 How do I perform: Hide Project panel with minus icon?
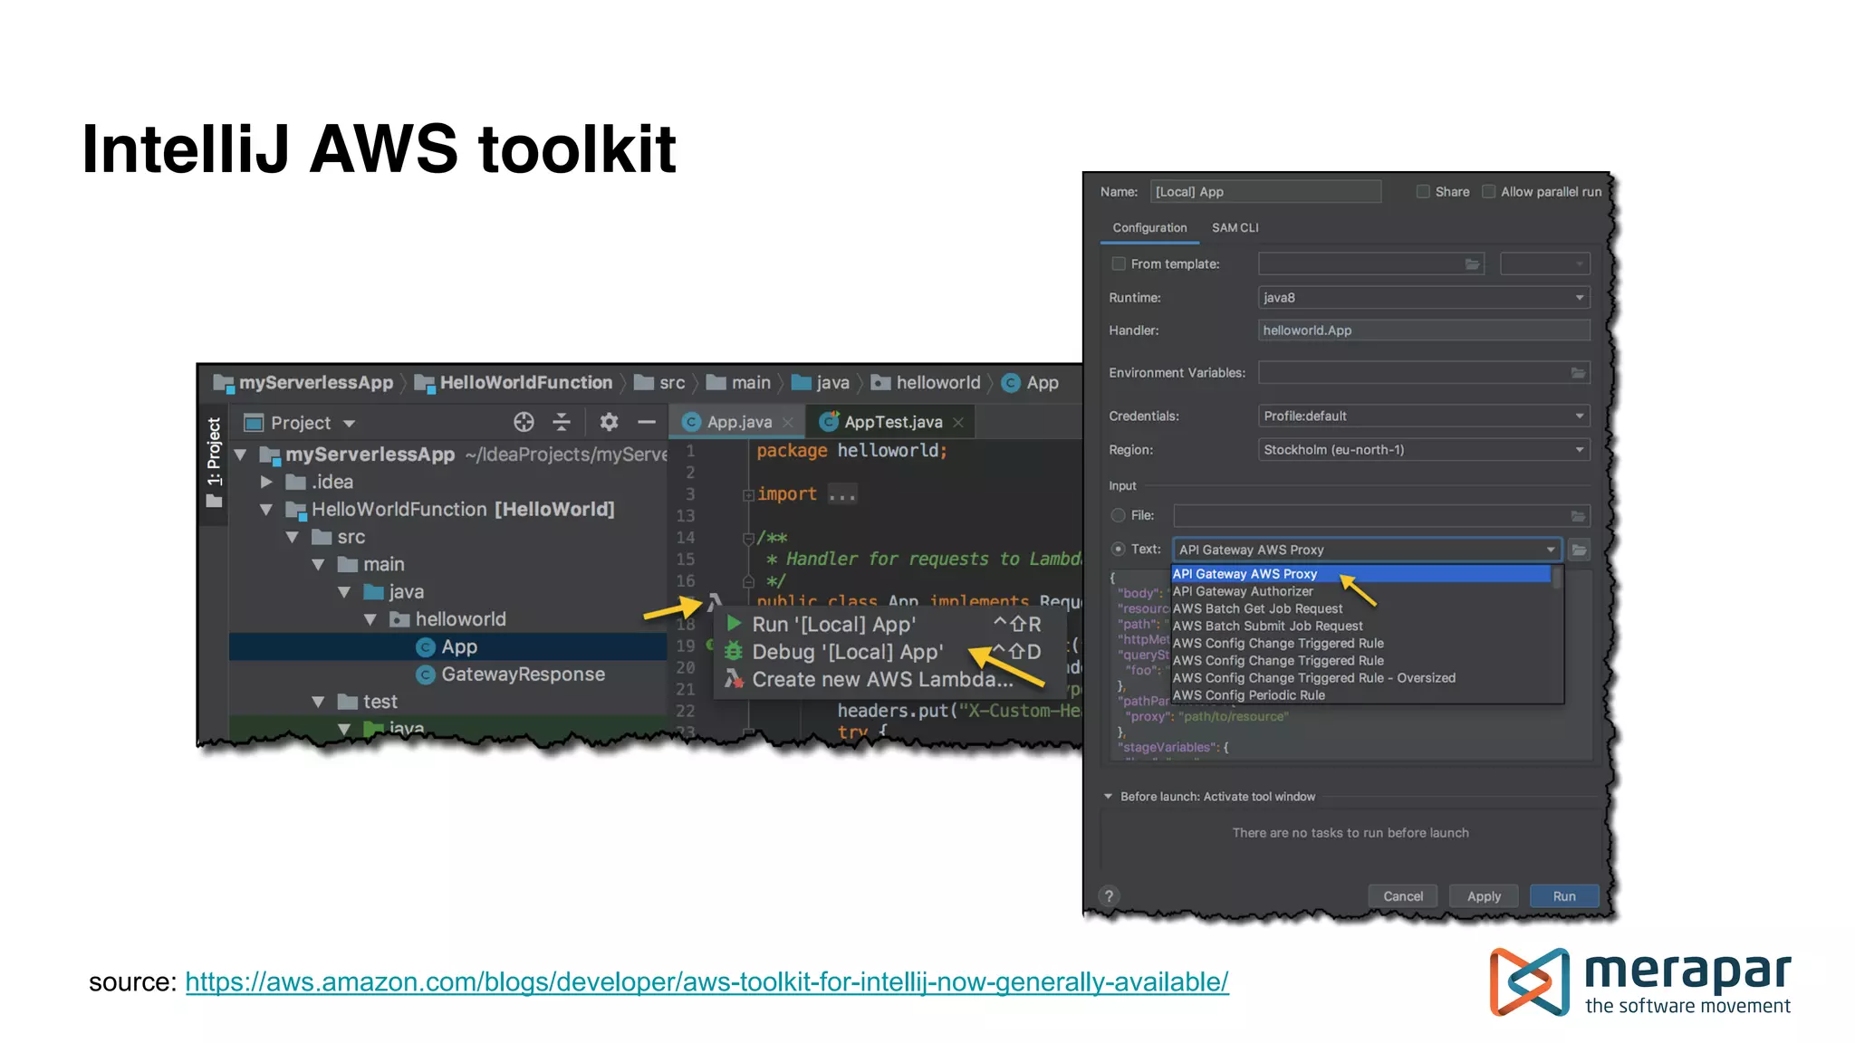tap(646, 422)
